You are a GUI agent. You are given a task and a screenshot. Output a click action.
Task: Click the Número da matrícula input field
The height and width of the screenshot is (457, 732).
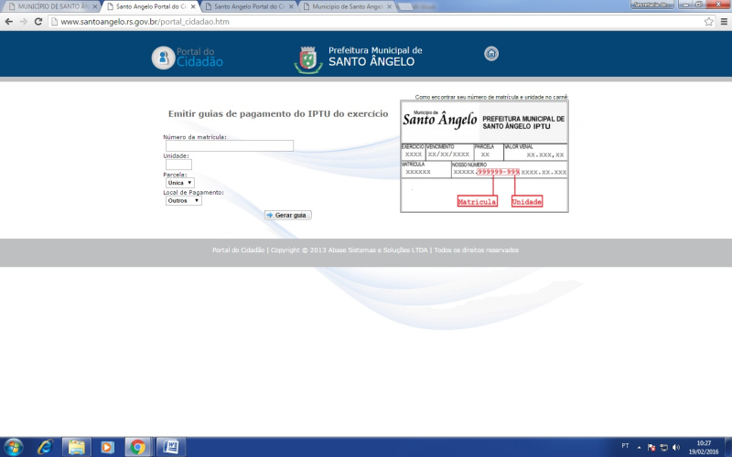click(x=229, y=145)
